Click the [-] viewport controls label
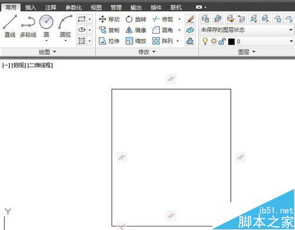Image resolution: width=295 pixels, height=230 pixels. (x=6, y=65)
